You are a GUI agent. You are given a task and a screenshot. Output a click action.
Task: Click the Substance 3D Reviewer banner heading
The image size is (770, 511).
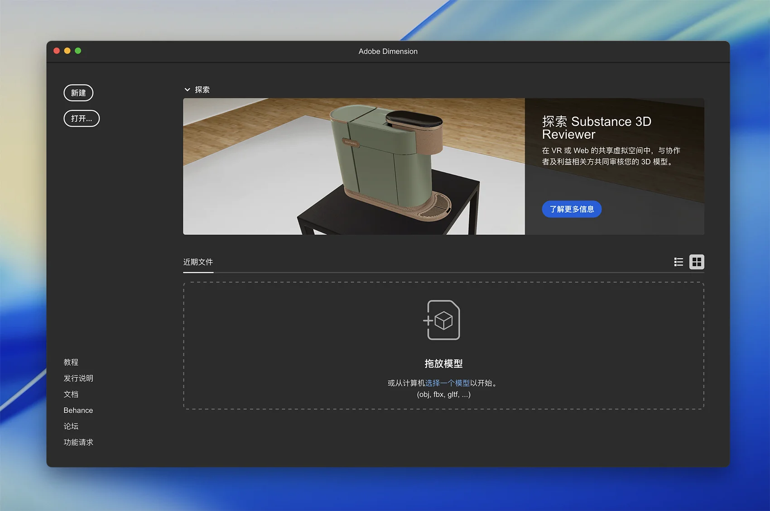click(596, 128)
